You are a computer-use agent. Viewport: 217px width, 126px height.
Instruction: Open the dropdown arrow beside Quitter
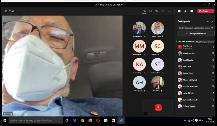[x=212, y=11]
